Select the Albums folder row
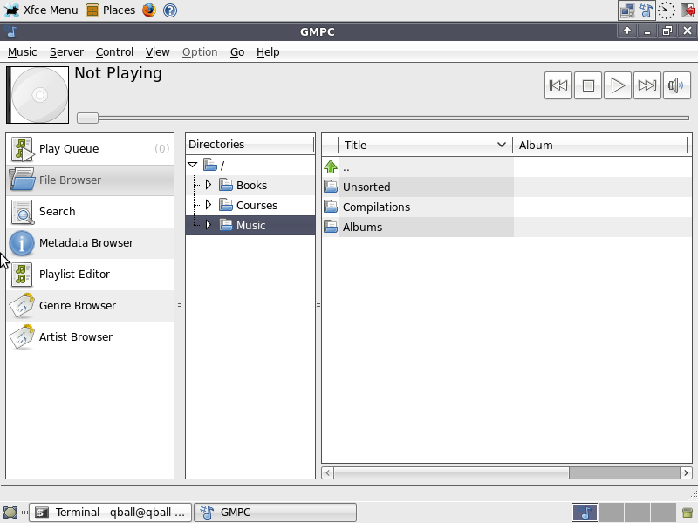Image resolution: width=698 pixels, height=523 pixels. pyautogui.click(x=507, y=227)
